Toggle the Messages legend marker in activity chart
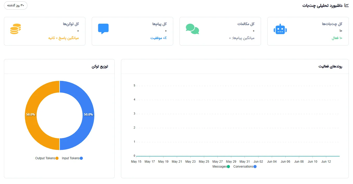The width and height of the screenshot is (353, 184). (x=228, y=167)
